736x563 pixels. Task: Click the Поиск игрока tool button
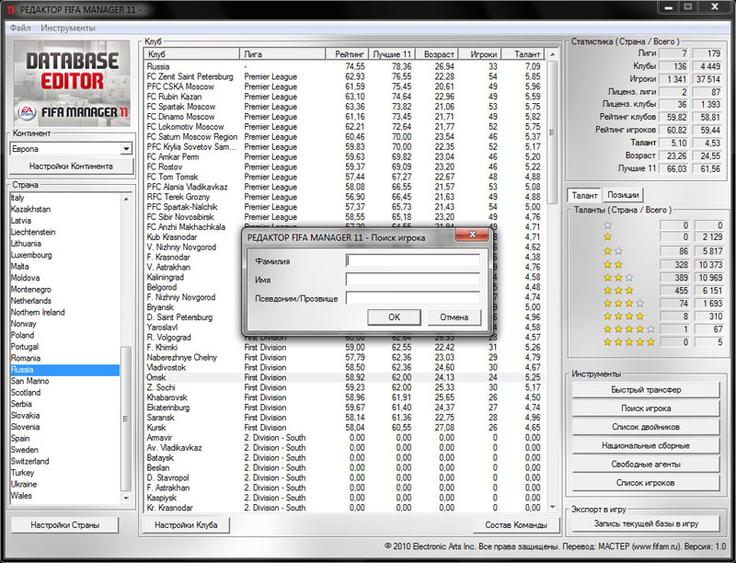coord(646,408)
